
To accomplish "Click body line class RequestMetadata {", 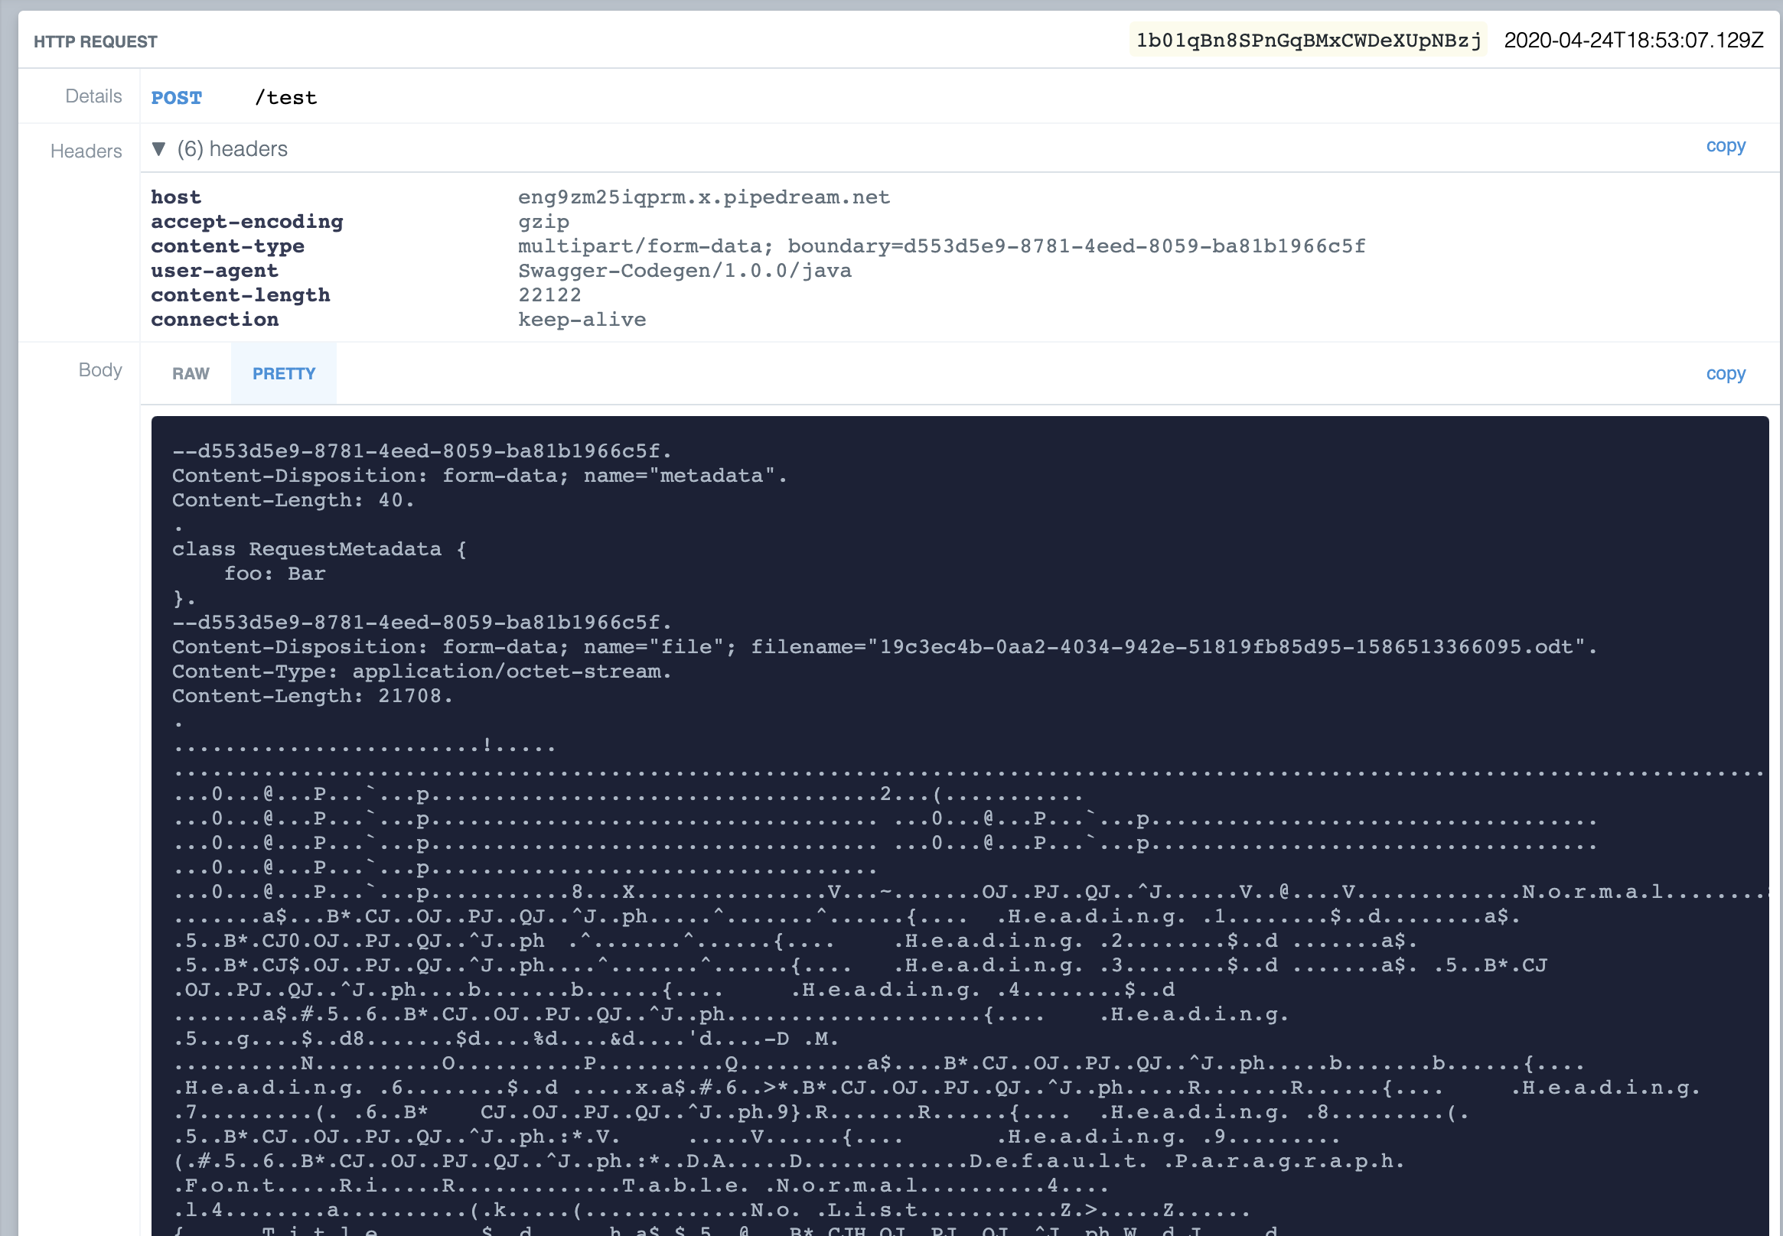I will [319, 549].
